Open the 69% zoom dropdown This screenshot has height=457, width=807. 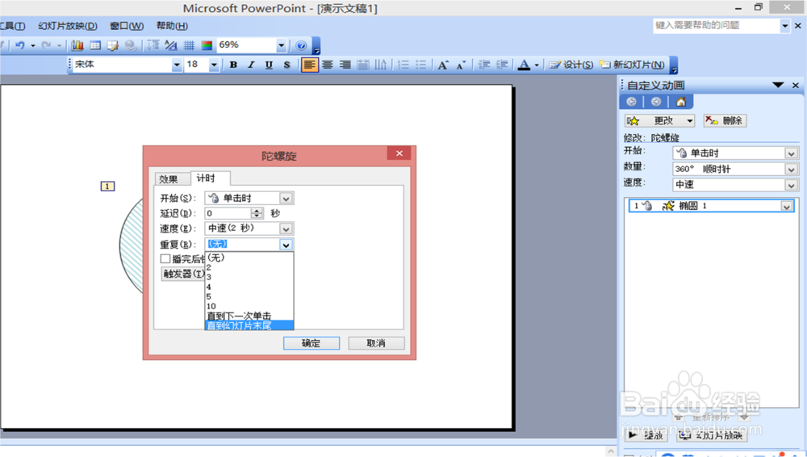281,45
